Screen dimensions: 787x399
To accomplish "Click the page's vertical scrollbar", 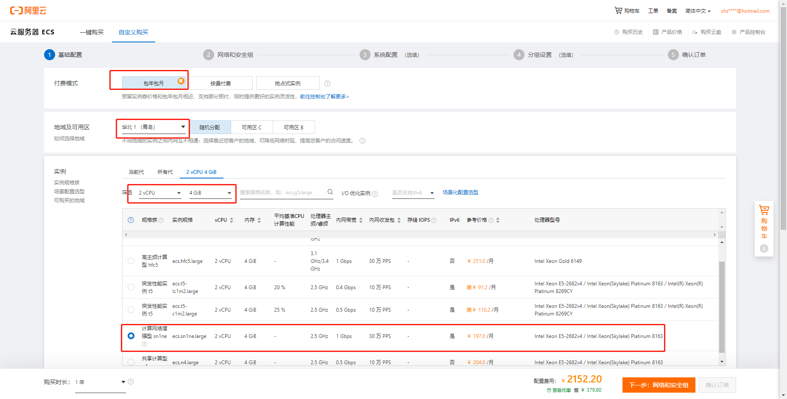I will tap(783, 119).
